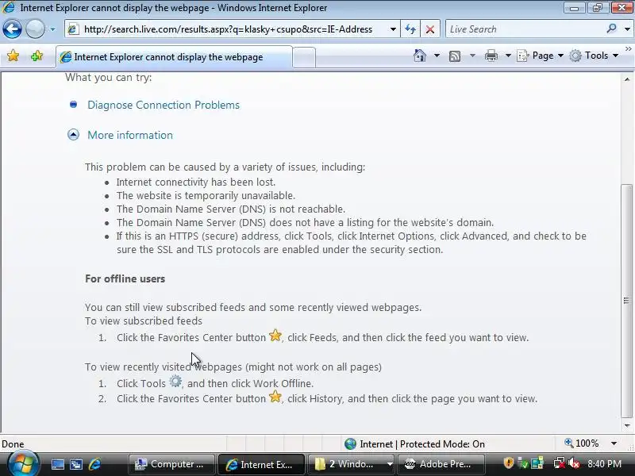Image resolution: width=635 pixels, height=476 pixels.
Task: Click the Diagnose Connection Problems link
Action: tap(164, 105)
